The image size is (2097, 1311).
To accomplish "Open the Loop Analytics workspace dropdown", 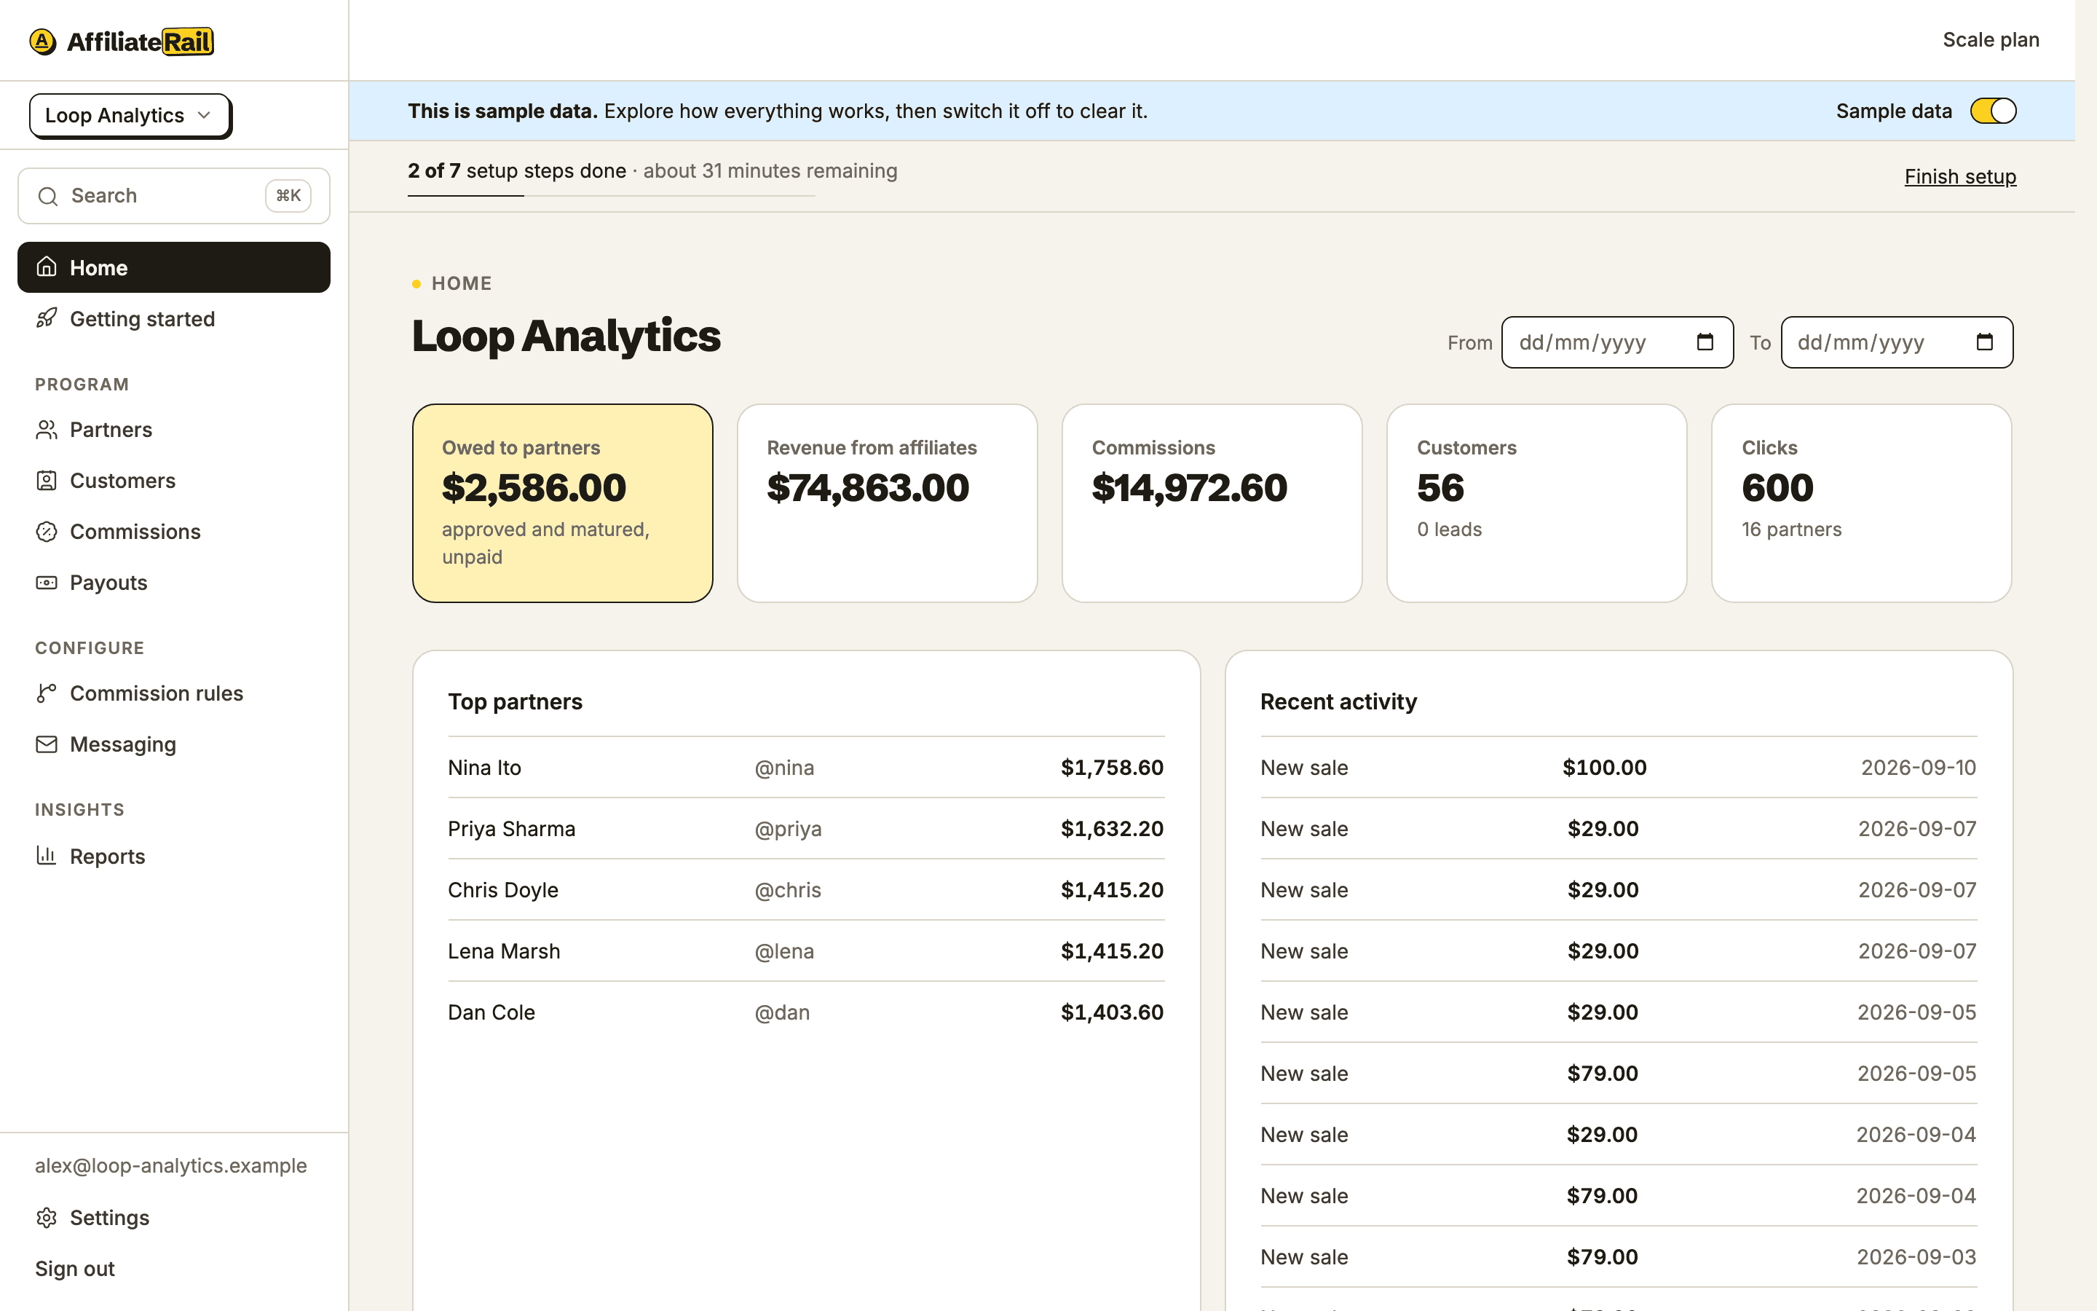I will click(x=130, y=115).
